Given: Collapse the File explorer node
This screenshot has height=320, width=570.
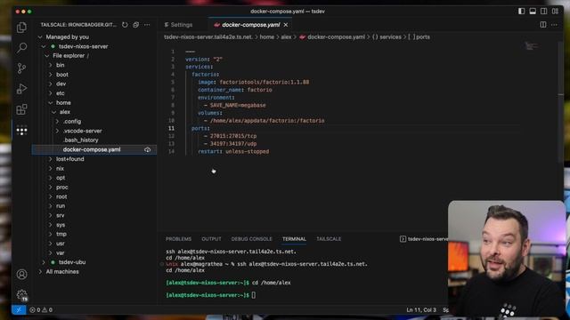Looking at the screenshot, I should pyautogui.click(x=46, y=56).
